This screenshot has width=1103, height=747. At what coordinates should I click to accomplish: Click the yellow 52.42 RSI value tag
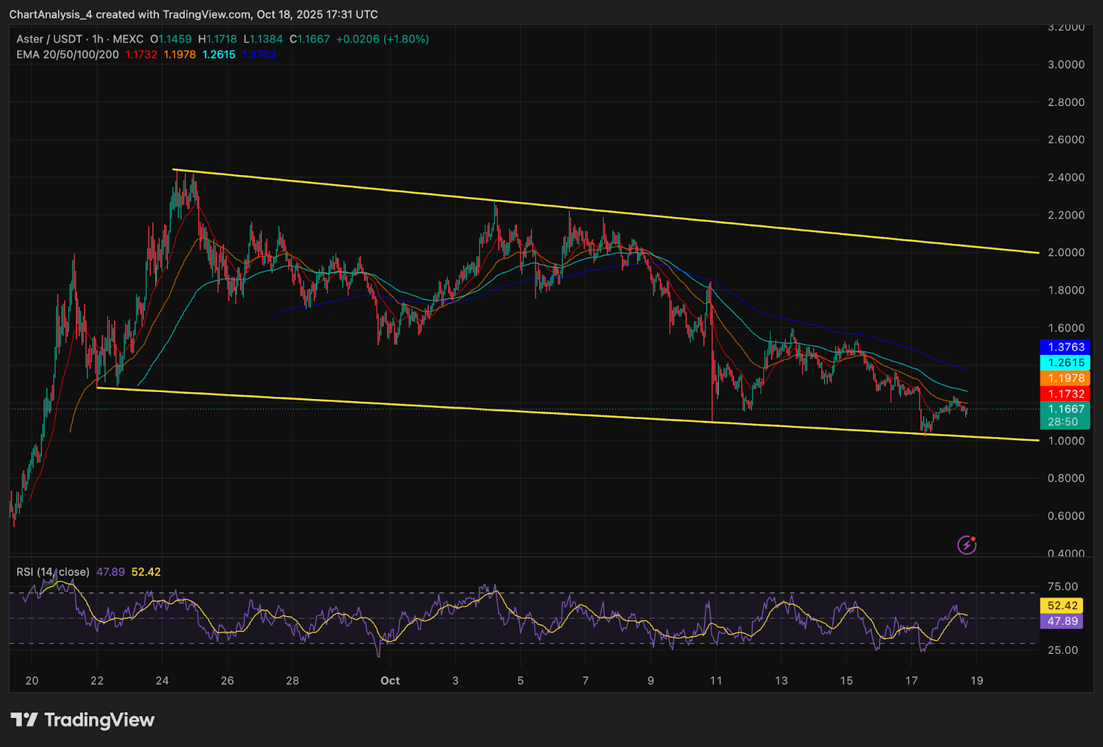(1062, 606)
